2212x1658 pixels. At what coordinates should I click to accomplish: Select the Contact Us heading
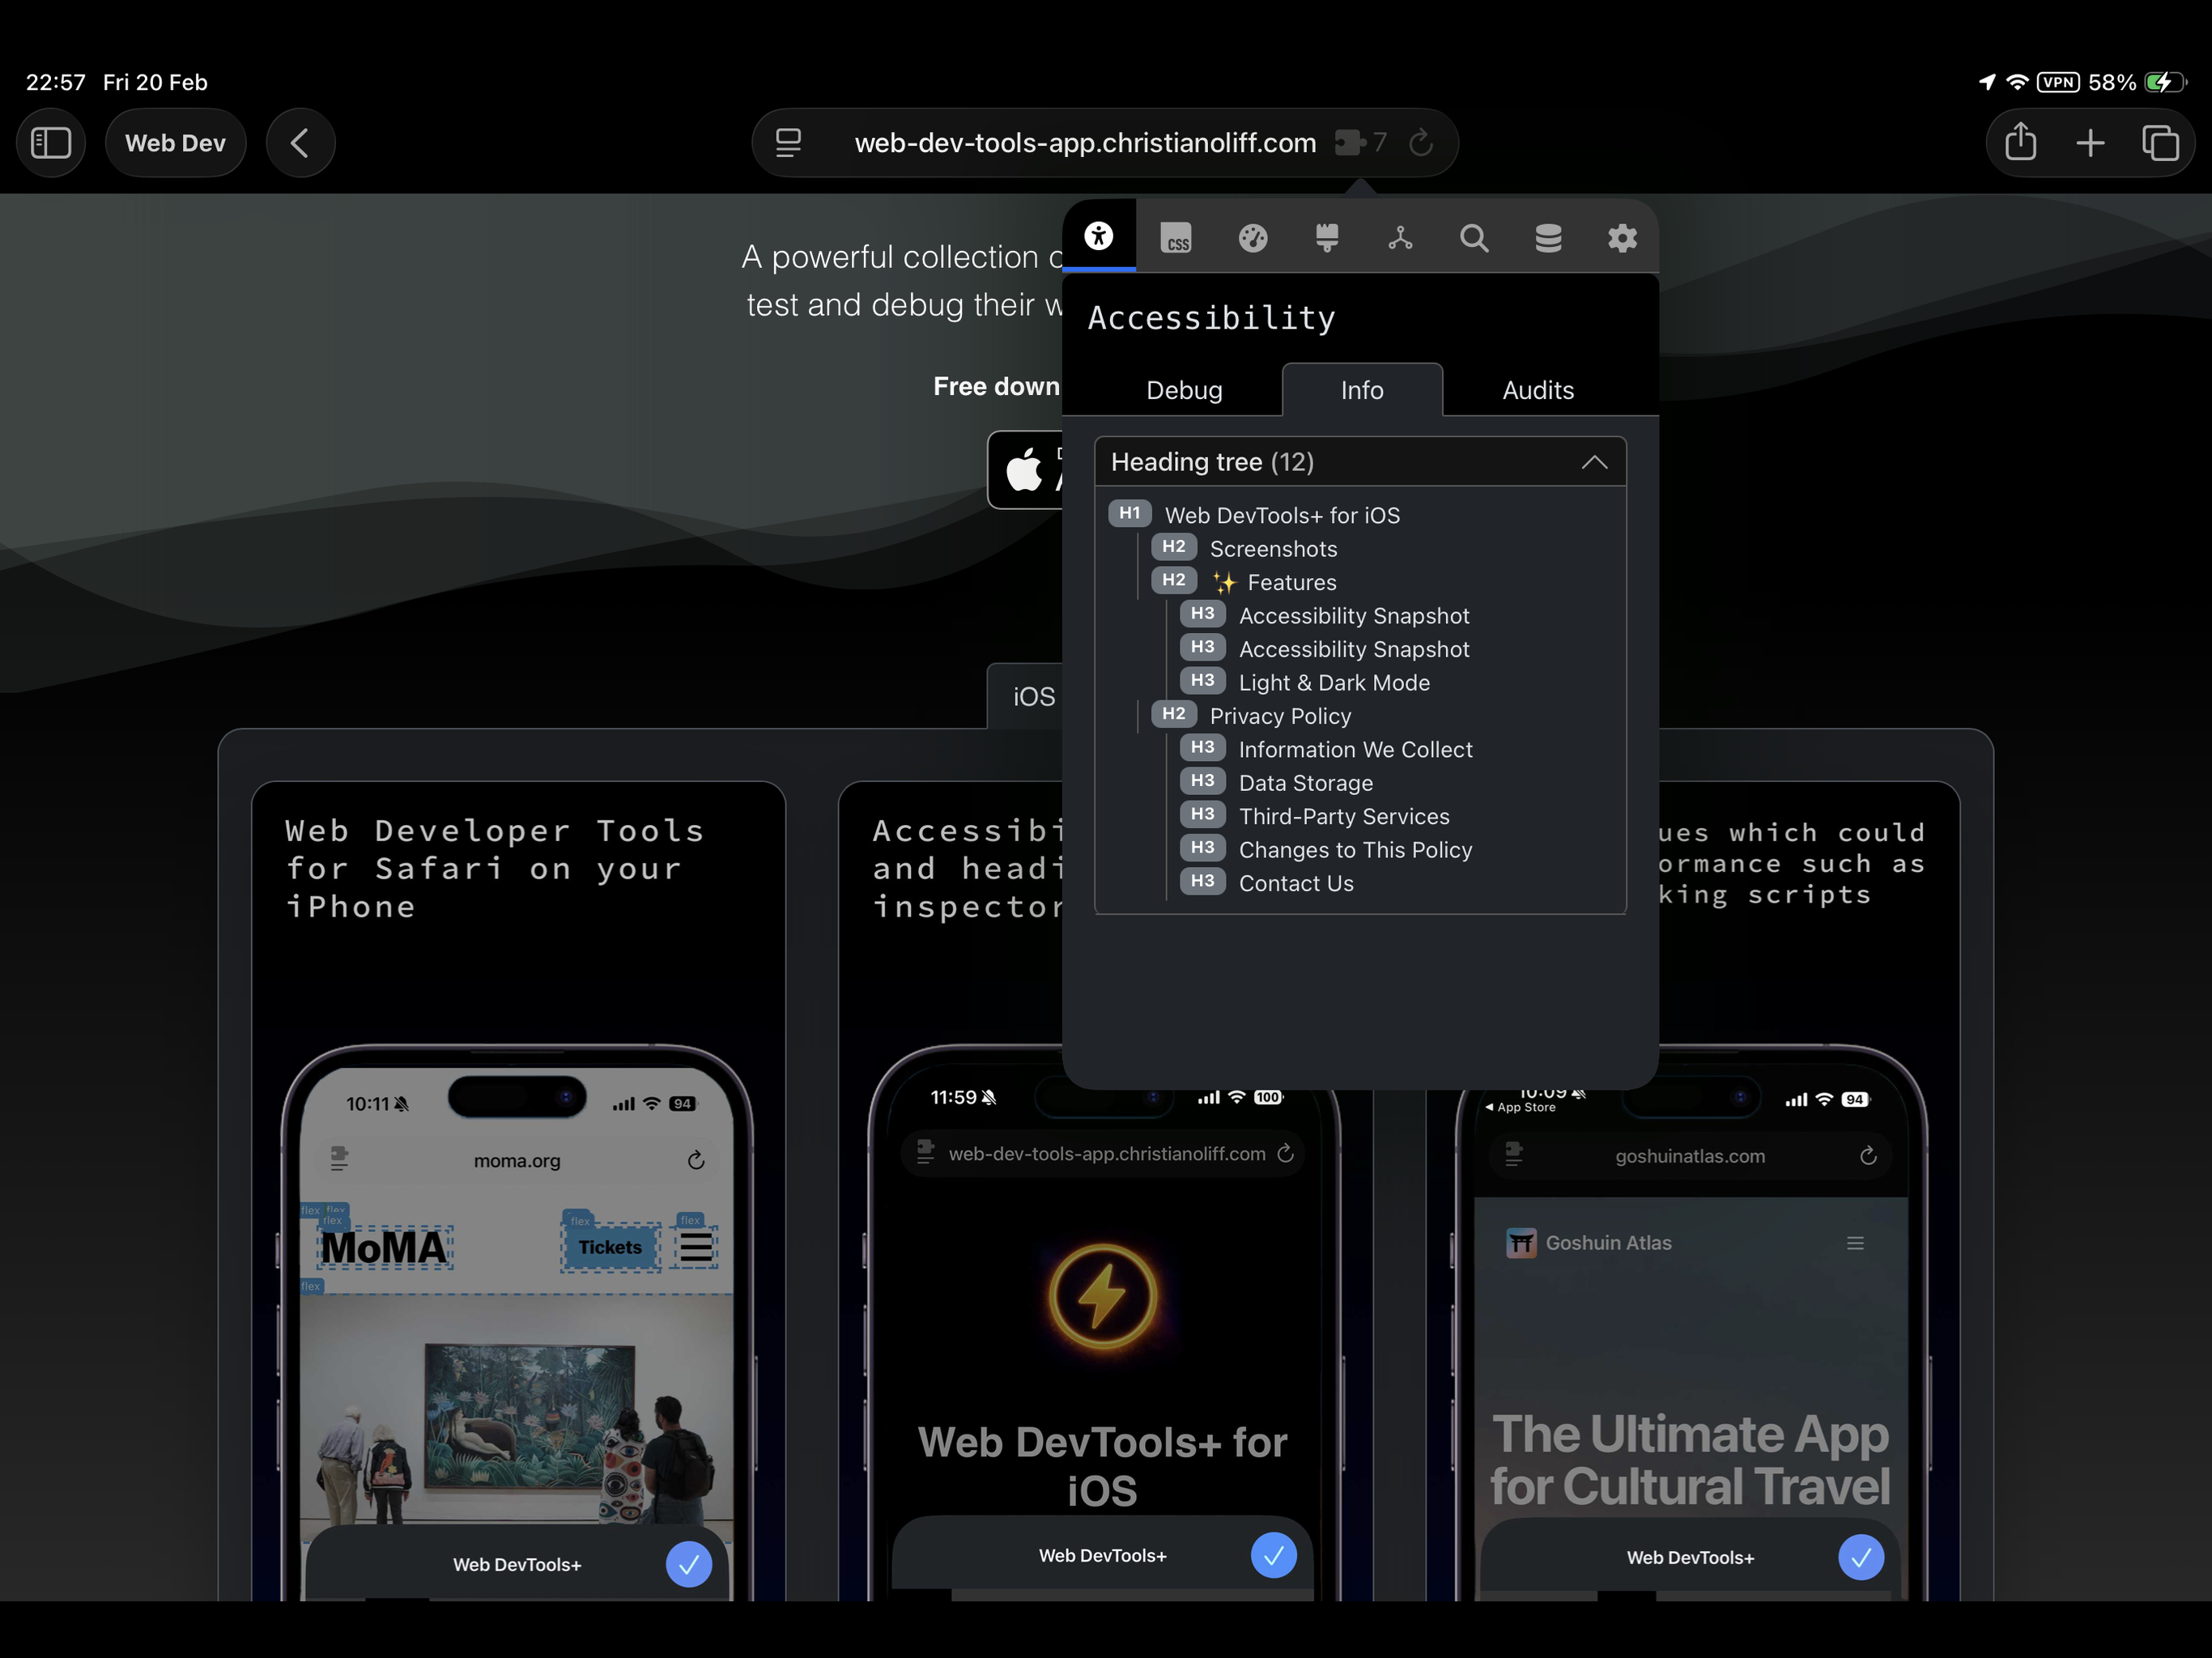coord(1266,883)
